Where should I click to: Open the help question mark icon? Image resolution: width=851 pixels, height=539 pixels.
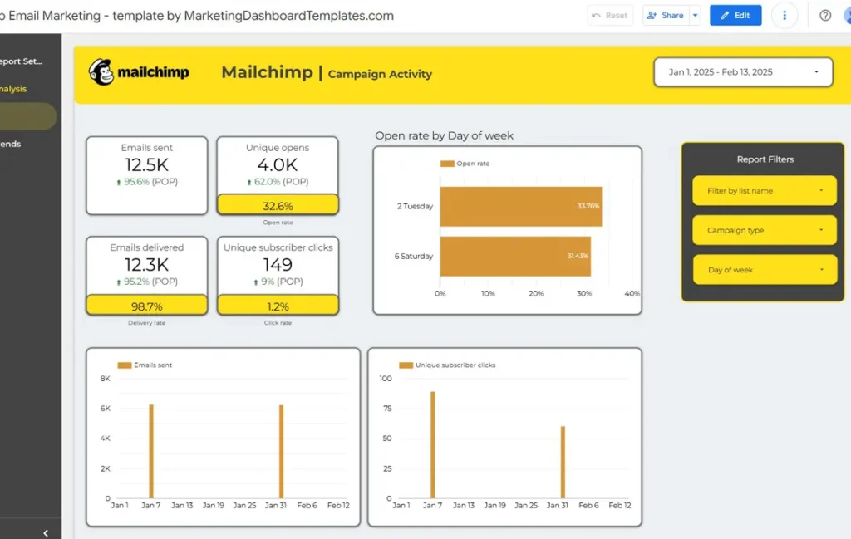pyautogui.click(x=825, y=15)
